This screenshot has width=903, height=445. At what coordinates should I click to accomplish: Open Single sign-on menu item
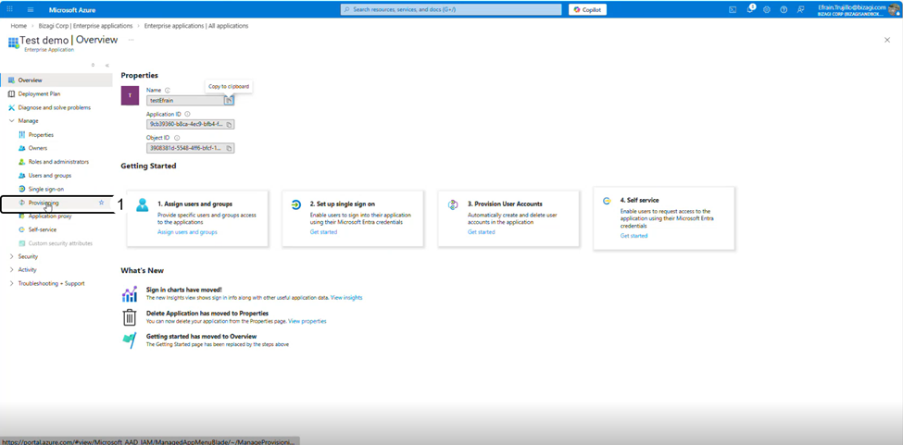[x=45, y=189]
